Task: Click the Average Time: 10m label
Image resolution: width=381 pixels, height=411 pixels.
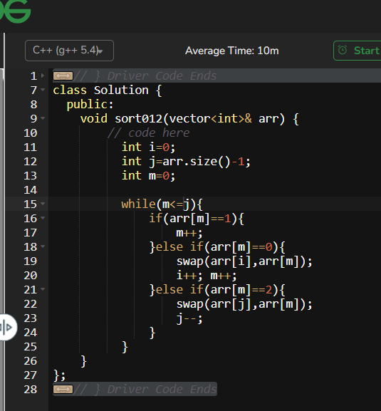Action: pos(232,51)
